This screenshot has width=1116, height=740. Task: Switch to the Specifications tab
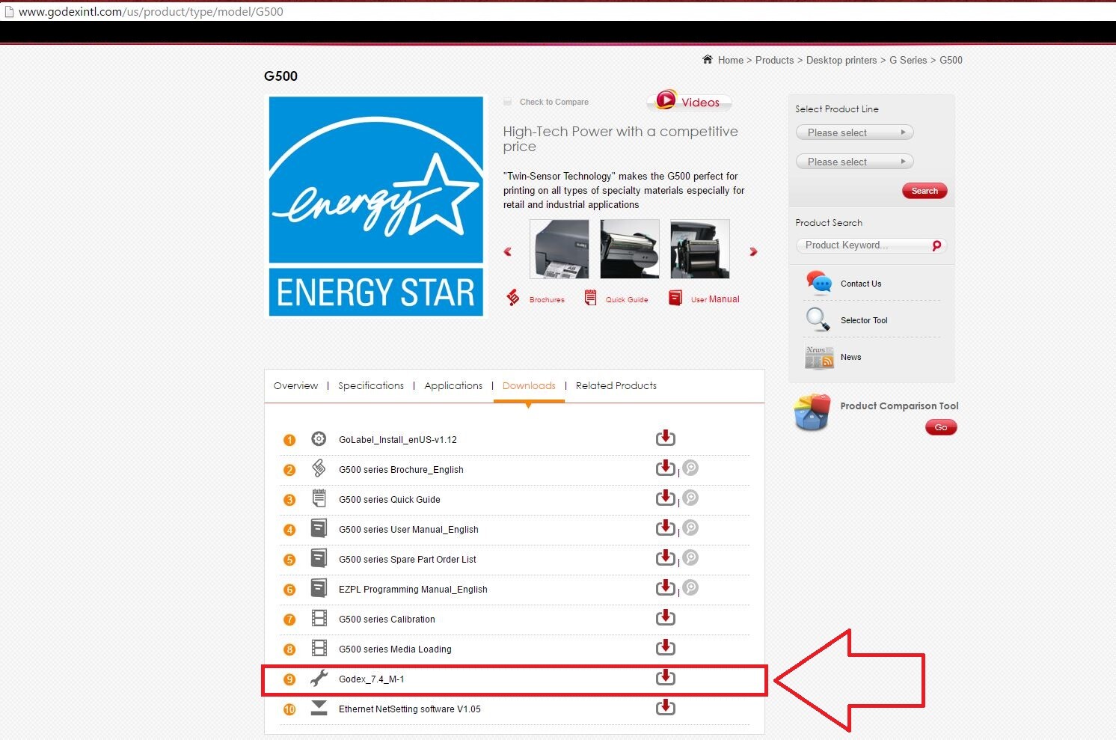point(371,385)
